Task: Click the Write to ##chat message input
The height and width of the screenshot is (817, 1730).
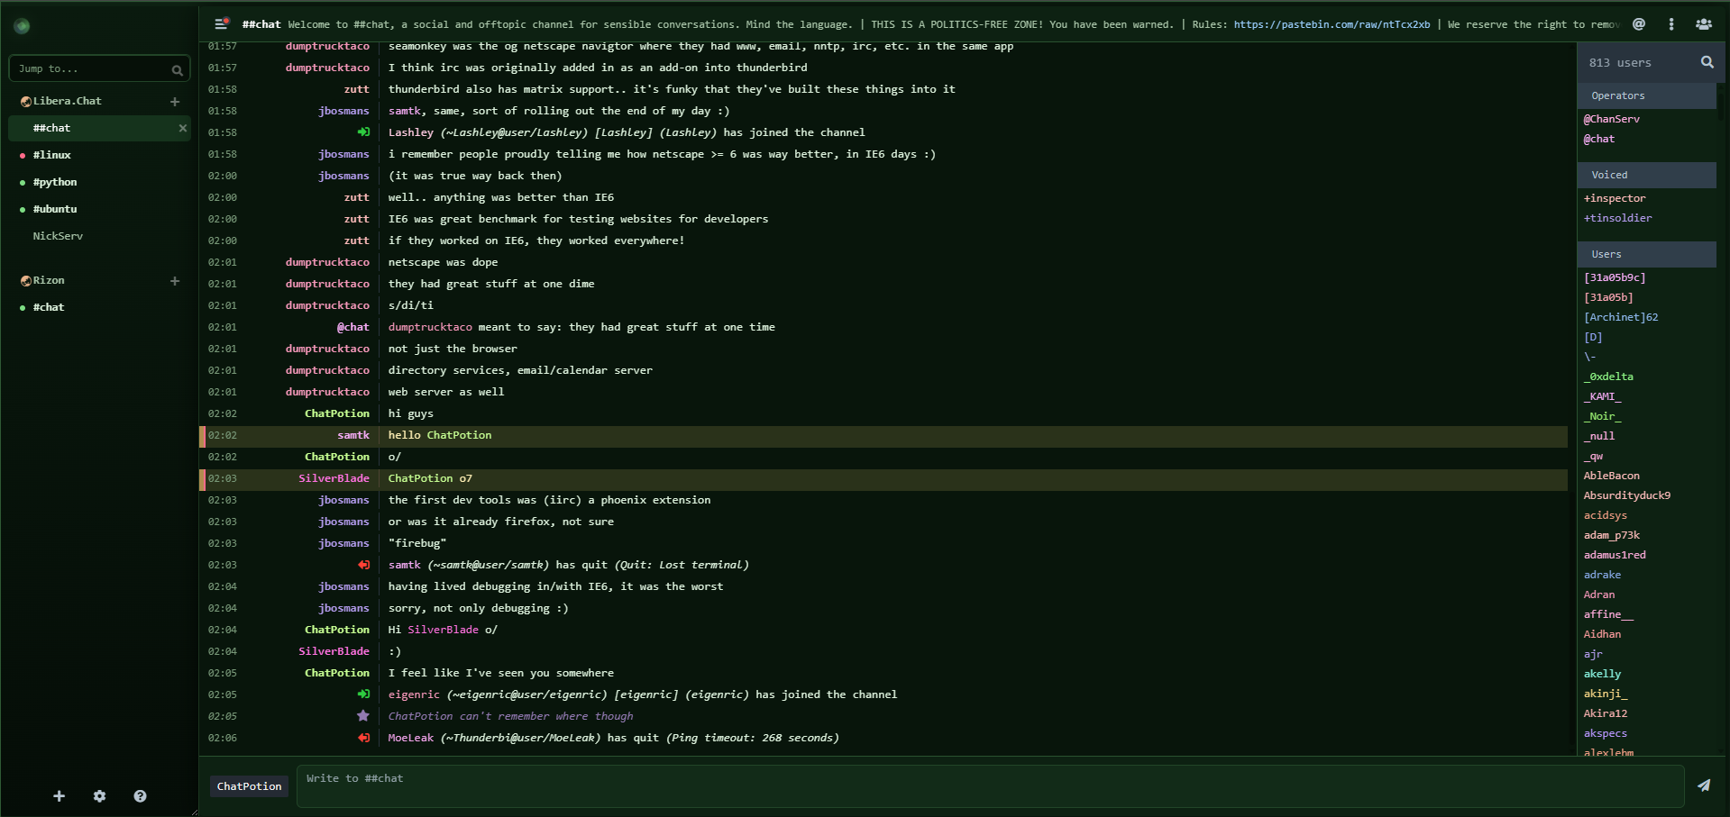Action: pos(990,785)
